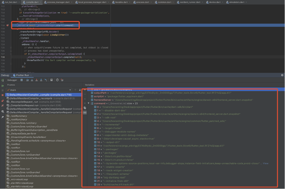
Task: Click the Rerun Flutter Run icon
Action: 3,80
